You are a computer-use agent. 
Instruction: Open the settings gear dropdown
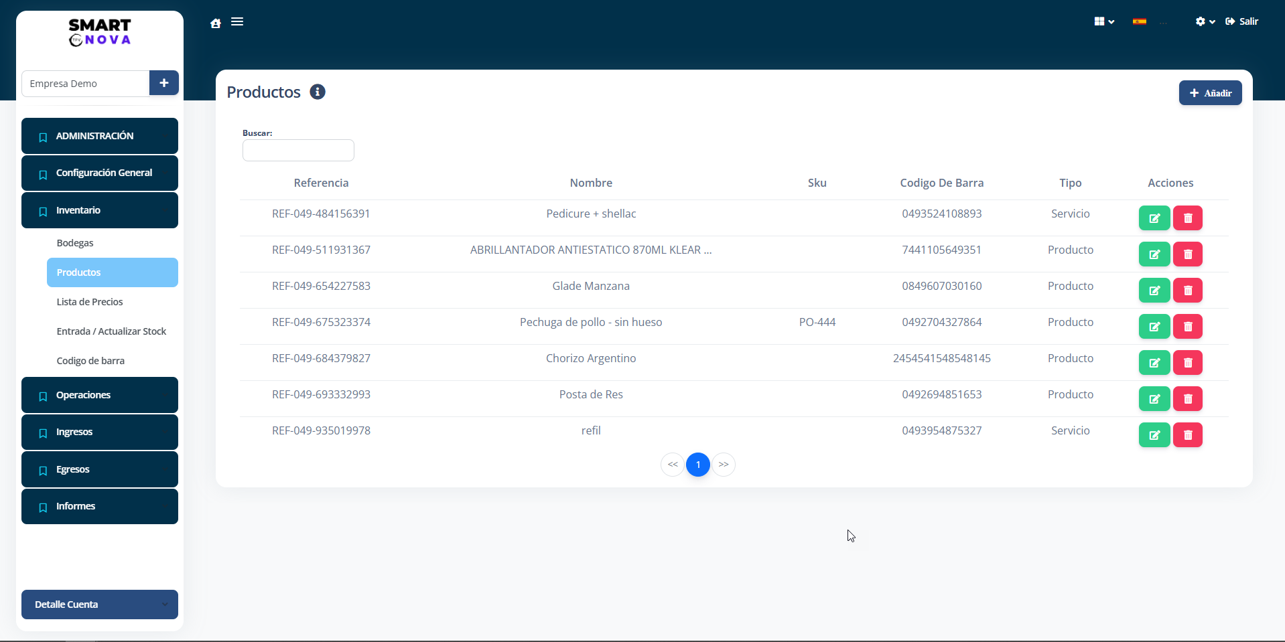pos(1205,21)
